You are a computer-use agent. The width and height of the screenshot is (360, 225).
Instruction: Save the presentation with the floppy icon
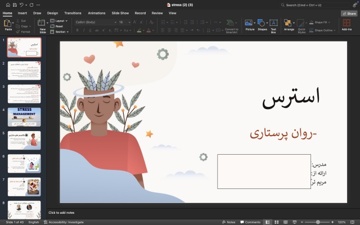pos(15,5)
